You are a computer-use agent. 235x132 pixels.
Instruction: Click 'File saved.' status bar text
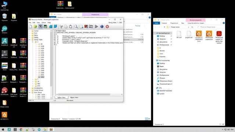(x=70, y=100)
